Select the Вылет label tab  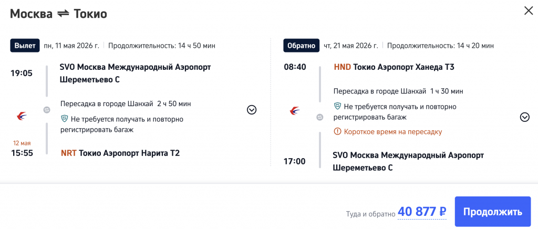[x=25, y=46]
